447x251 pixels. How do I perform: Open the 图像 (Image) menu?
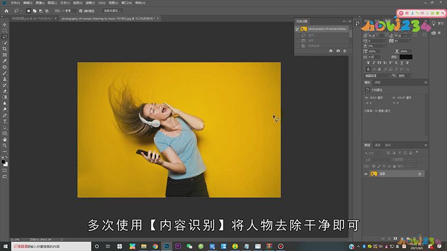[40, 3]
